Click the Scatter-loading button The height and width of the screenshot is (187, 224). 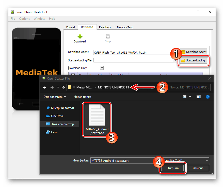click(x=193, y=60)
